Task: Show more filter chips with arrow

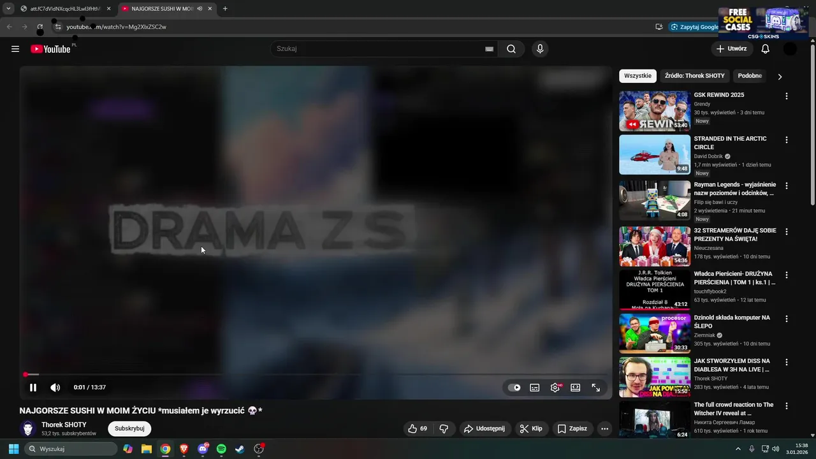Action: tap(780, 76)
